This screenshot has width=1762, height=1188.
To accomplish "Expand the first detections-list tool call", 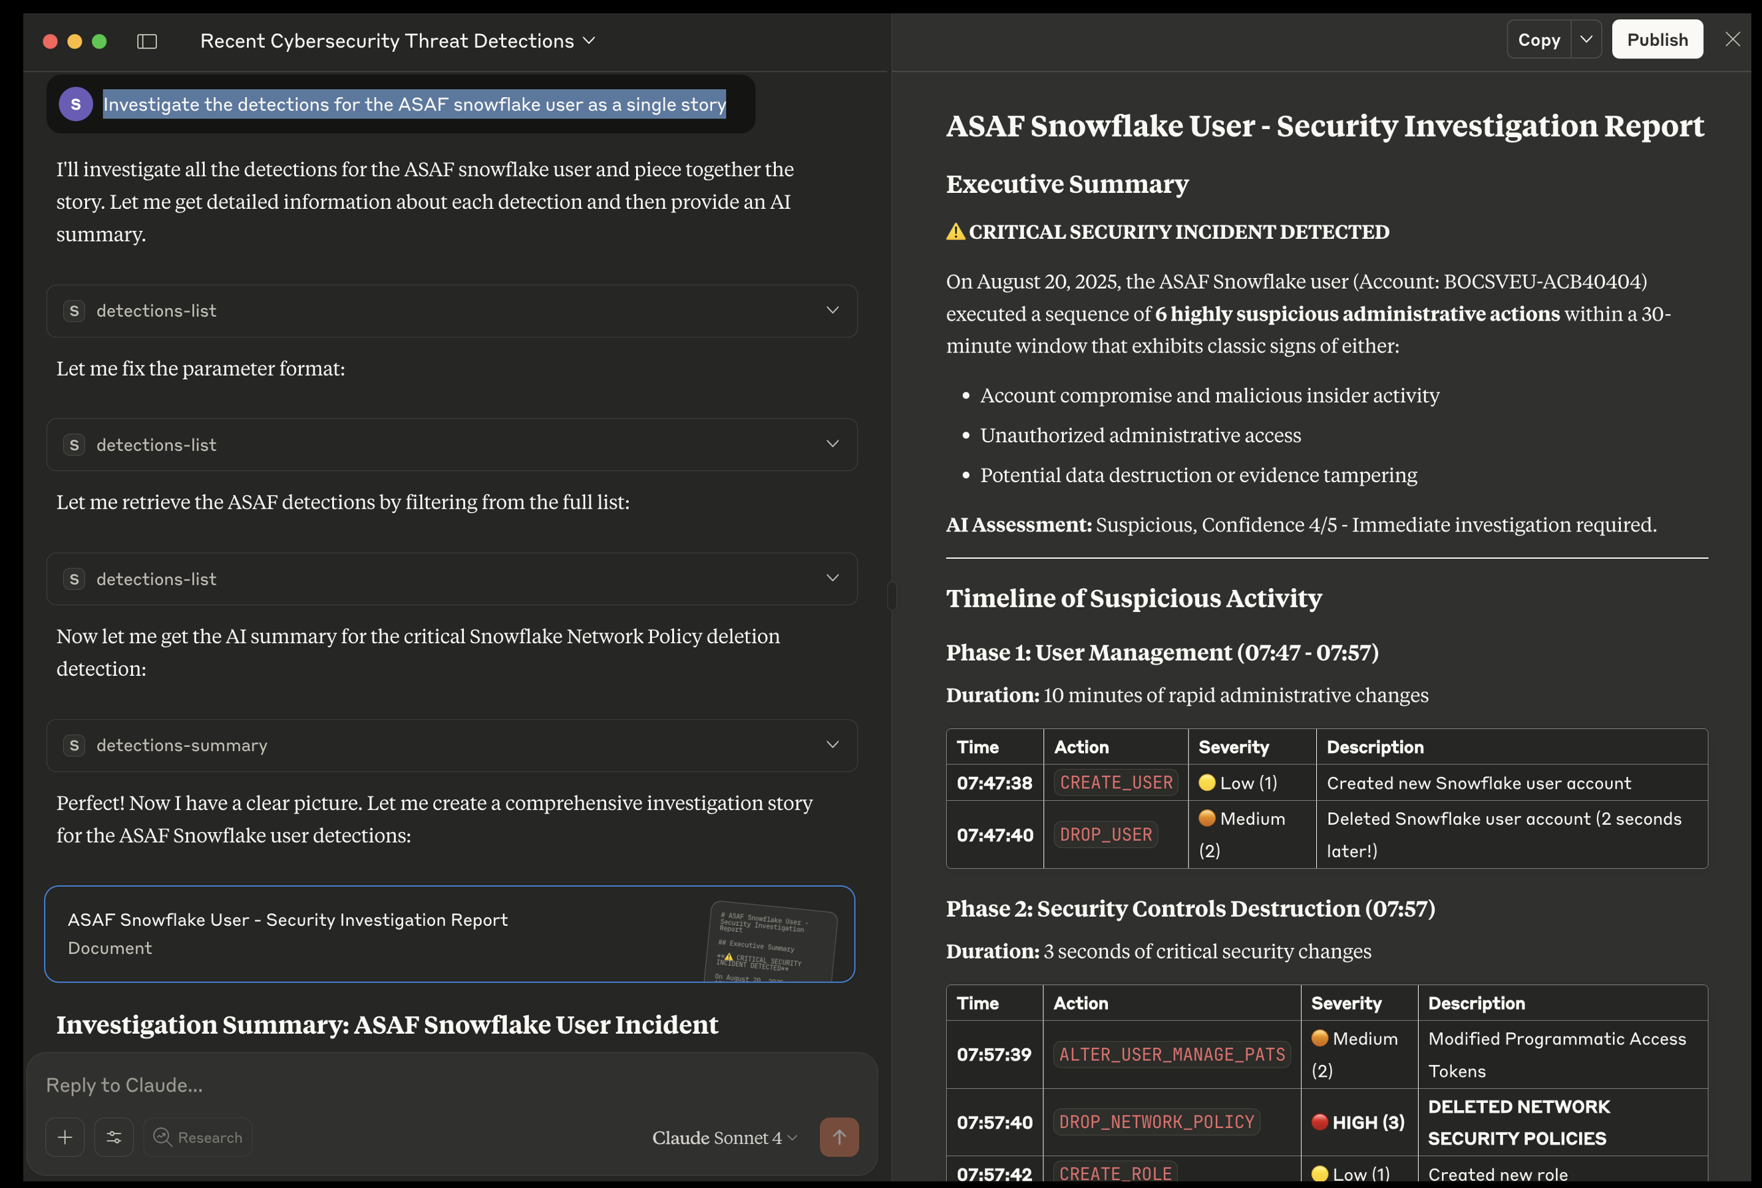I will [832, 311].
